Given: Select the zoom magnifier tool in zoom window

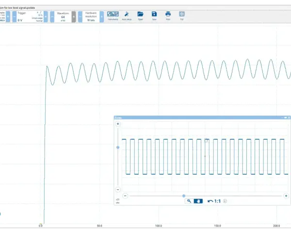Looking at the screenshot, I should 189,201.
